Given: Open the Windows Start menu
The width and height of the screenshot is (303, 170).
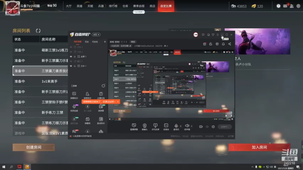Looking at the screenshot, I should pos(4,167).
